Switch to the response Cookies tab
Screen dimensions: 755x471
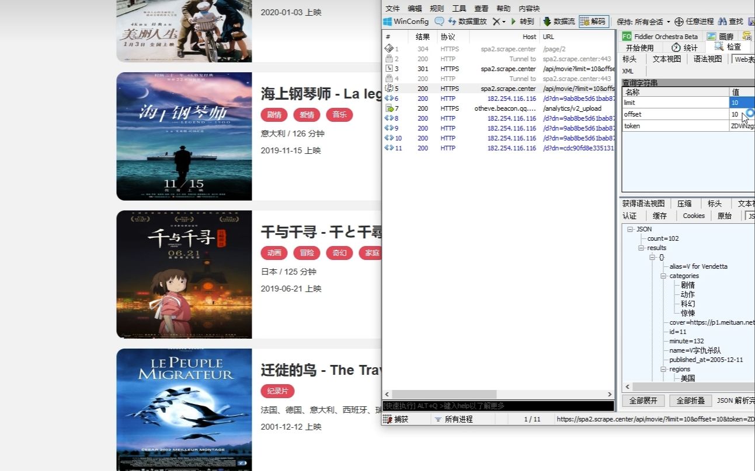694,216
